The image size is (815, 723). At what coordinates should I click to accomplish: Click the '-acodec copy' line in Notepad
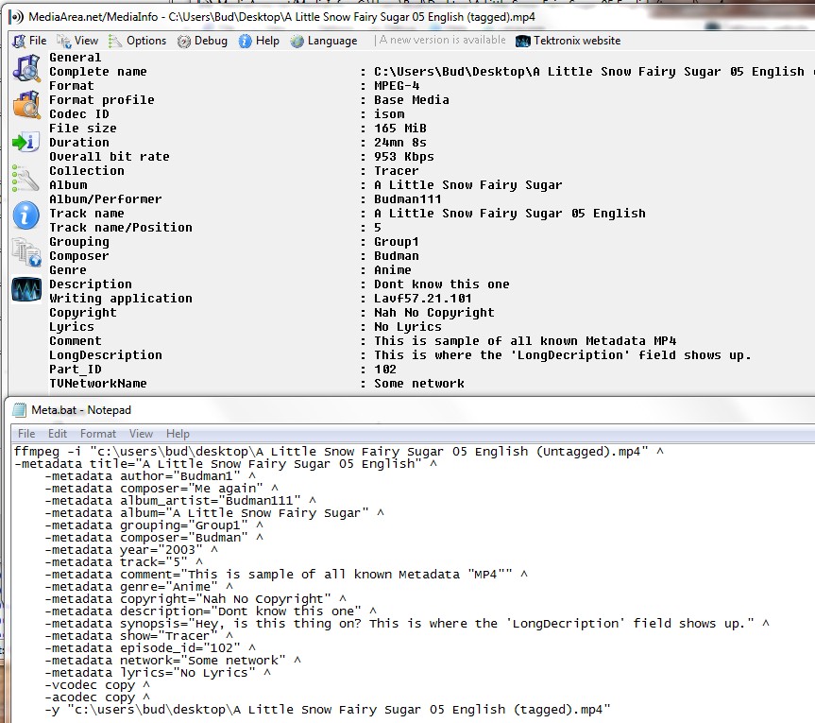[96, 697]
